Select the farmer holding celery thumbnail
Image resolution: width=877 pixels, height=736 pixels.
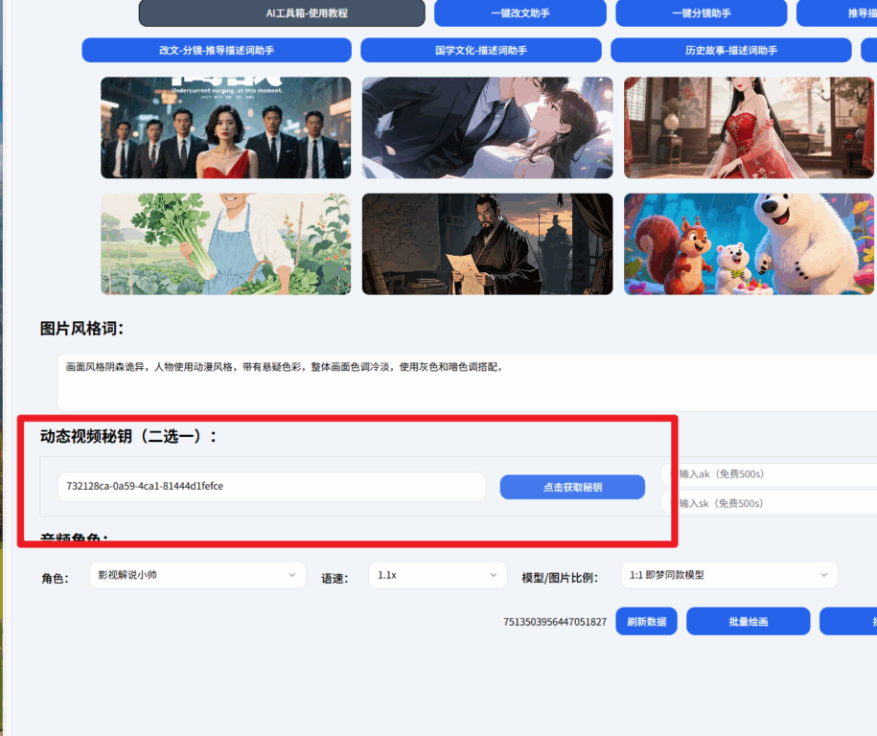[225, 243]
